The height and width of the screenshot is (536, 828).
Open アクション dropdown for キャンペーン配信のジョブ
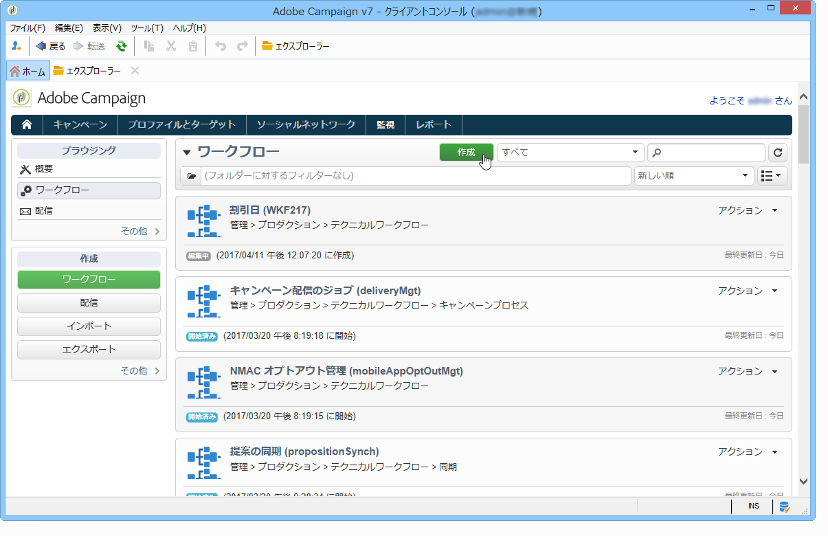tap(748, 291)
